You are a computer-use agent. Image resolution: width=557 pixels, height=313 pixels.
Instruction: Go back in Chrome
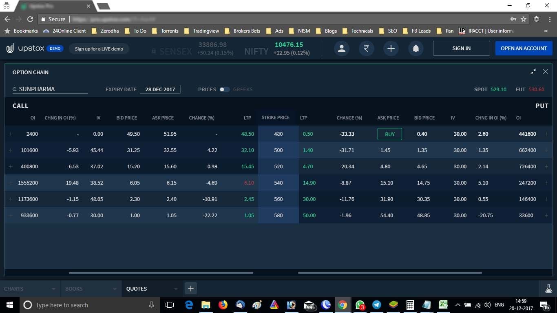tap(7, 19)
